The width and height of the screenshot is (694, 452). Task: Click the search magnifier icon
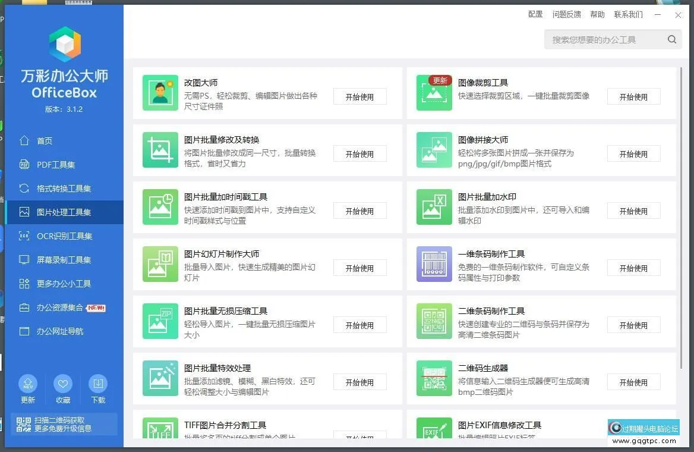671,40
